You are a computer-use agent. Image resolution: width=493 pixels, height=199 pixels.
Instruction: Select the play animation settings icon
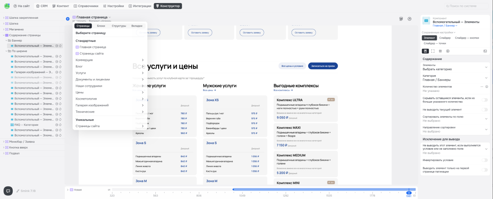pyautogui.click(x=448, y=51)
